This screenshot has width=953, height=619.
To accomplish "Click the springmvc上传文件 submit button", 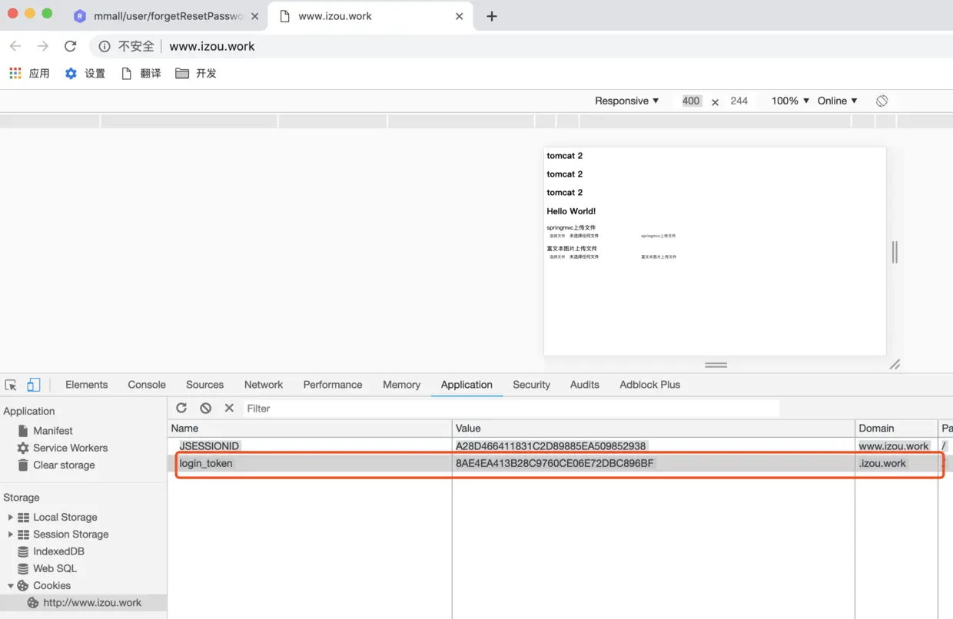I will (659, 236).
